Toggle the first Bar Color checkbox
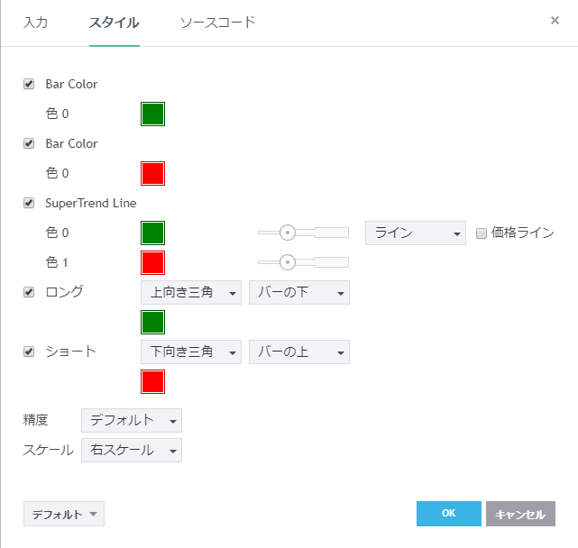Viewport: 578px width, 548px height. (29, 84)
